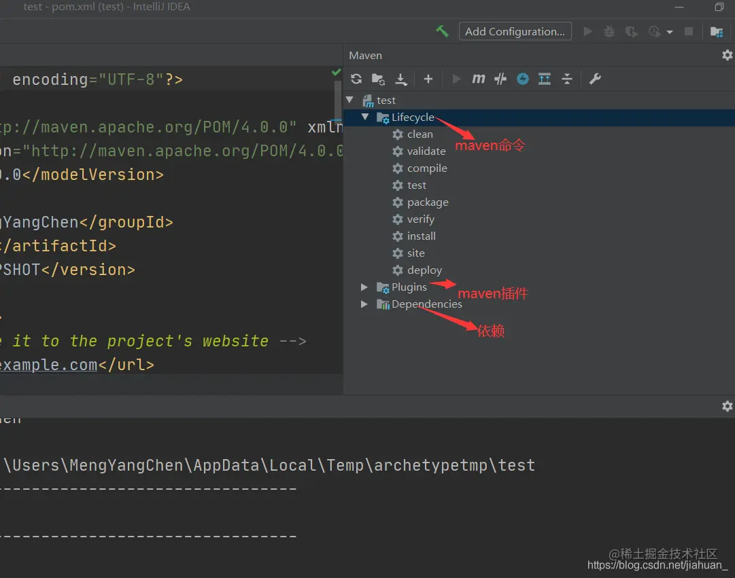
Task: Click the clean goal gear icon
Action: click(398, 134)
